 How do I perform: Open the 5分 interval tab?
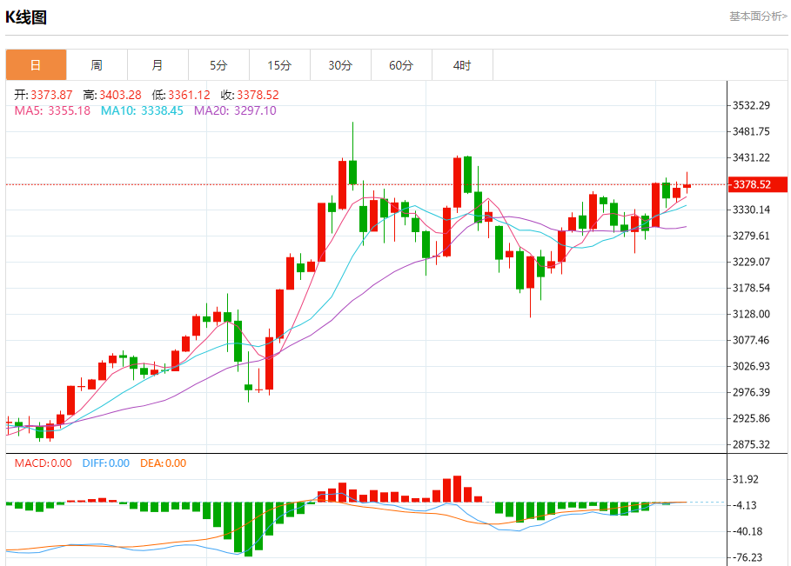coord(219,65)
